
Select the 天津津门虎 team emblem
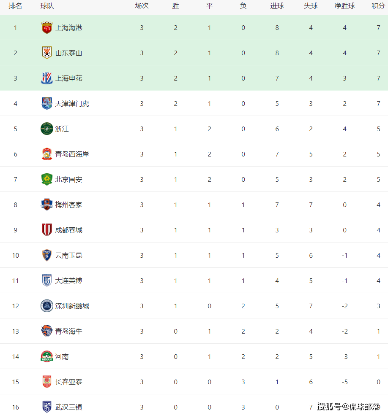point(47,103)
